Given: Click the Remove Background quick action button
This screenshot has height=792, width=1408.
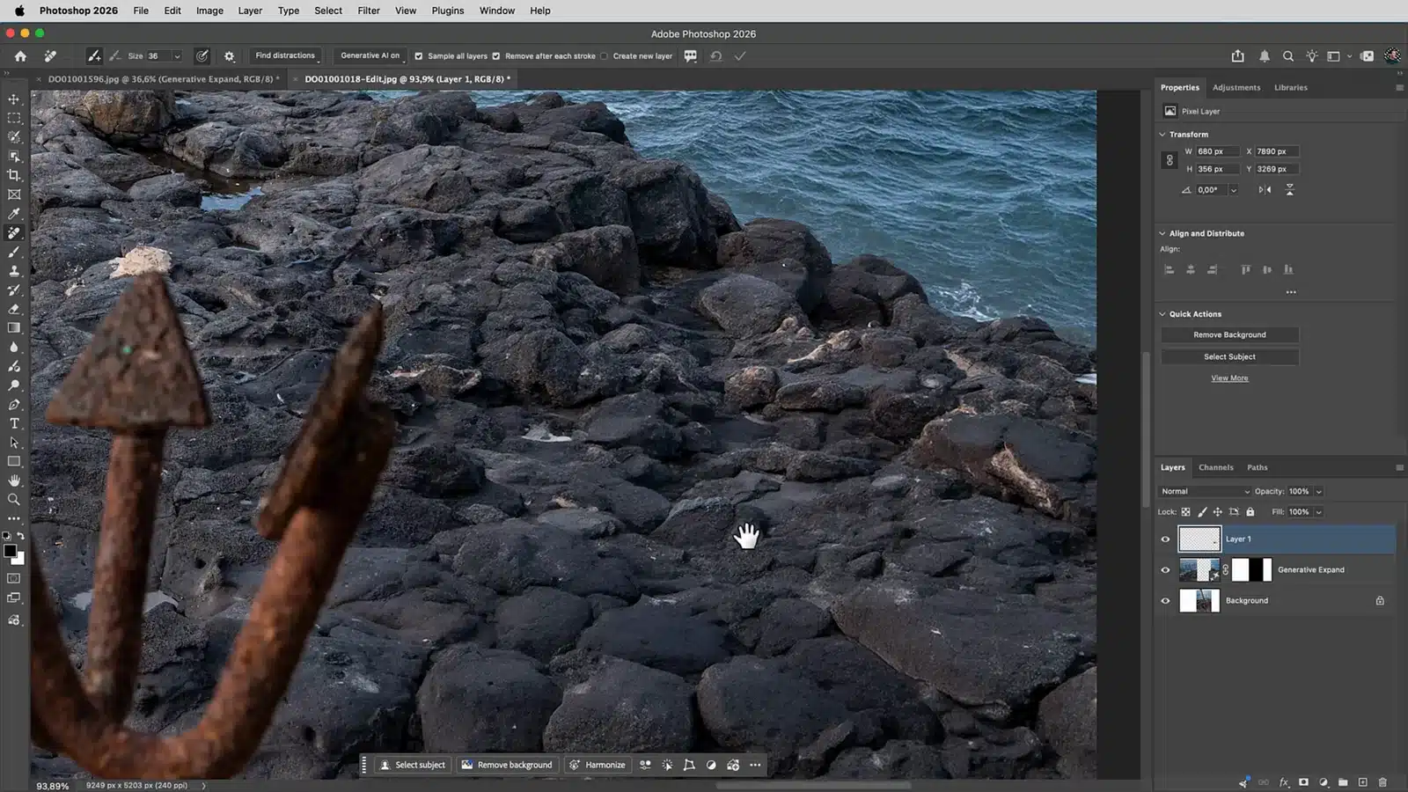Looking at the screenshot, I should [1229, 334].
